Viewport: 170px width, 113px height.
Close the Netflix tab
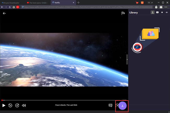tap(73, 3)
